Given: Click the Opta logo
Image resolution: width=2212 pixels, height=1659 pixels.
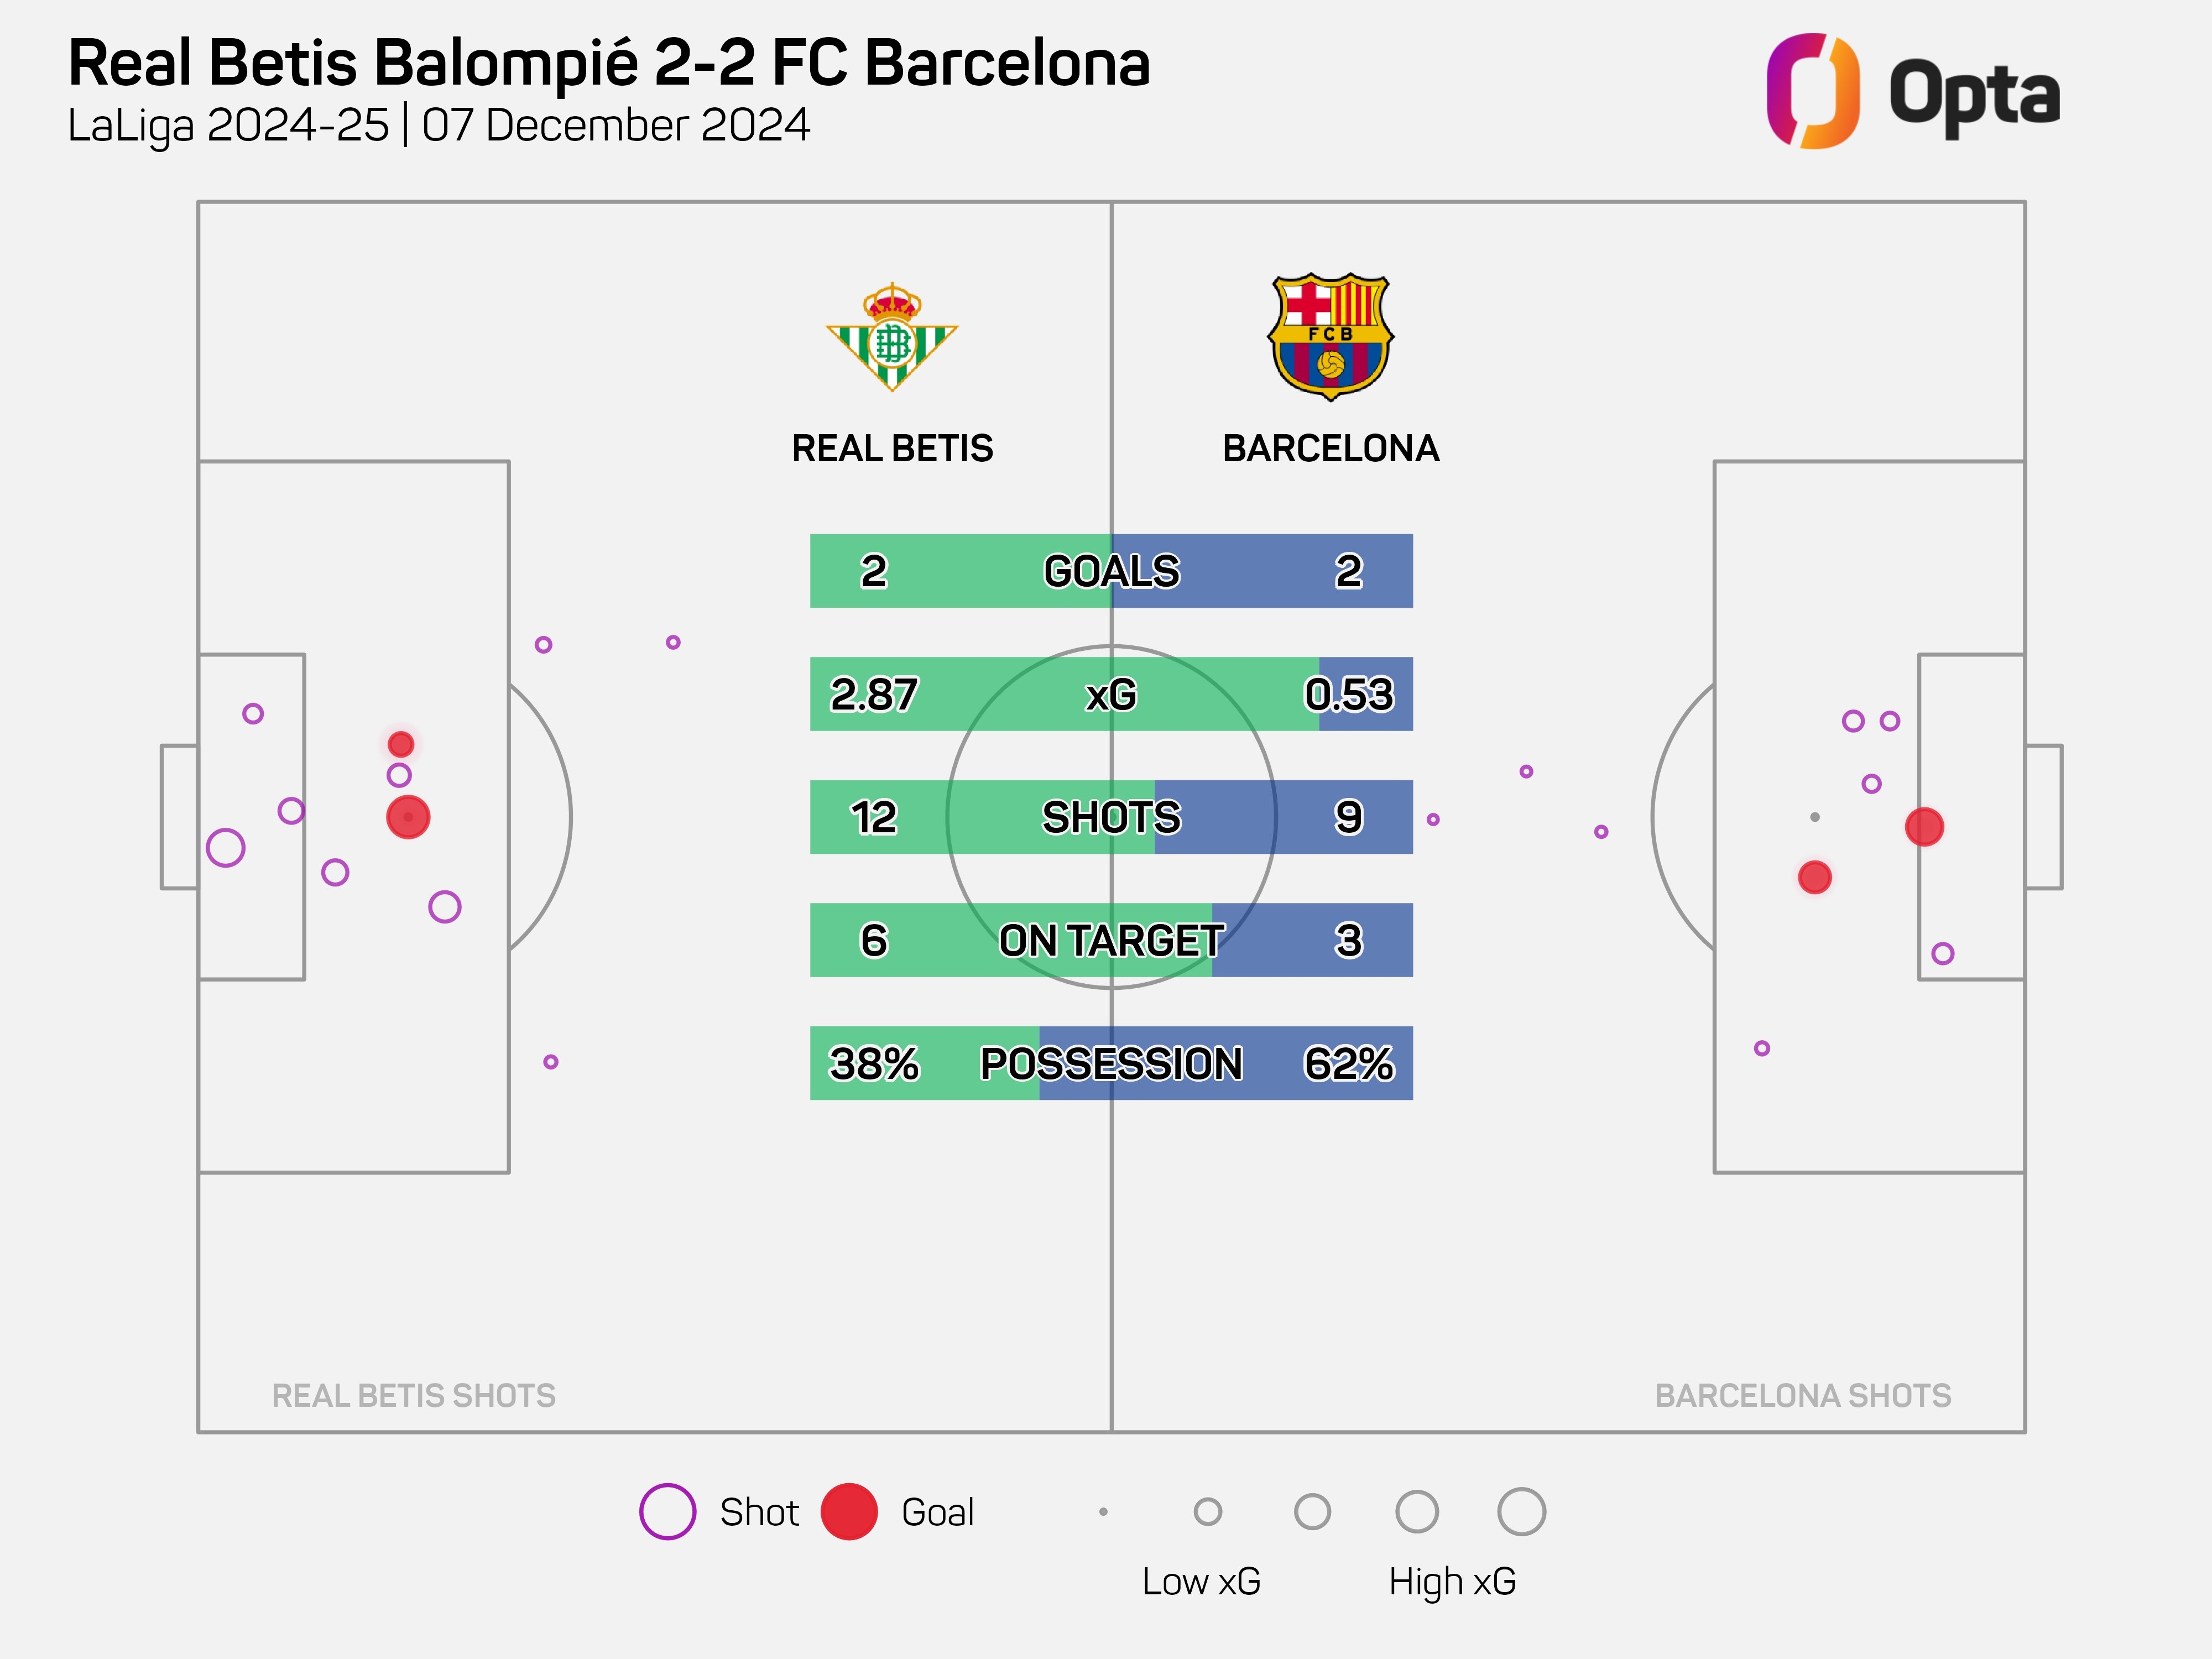Looking at the screenshot, I should click(1912, 92).
